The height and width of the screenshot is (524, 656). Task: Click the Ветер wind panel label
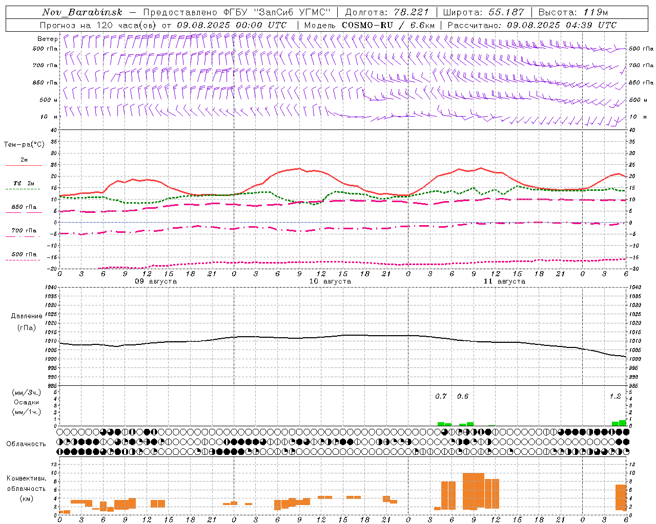[47, 39]
